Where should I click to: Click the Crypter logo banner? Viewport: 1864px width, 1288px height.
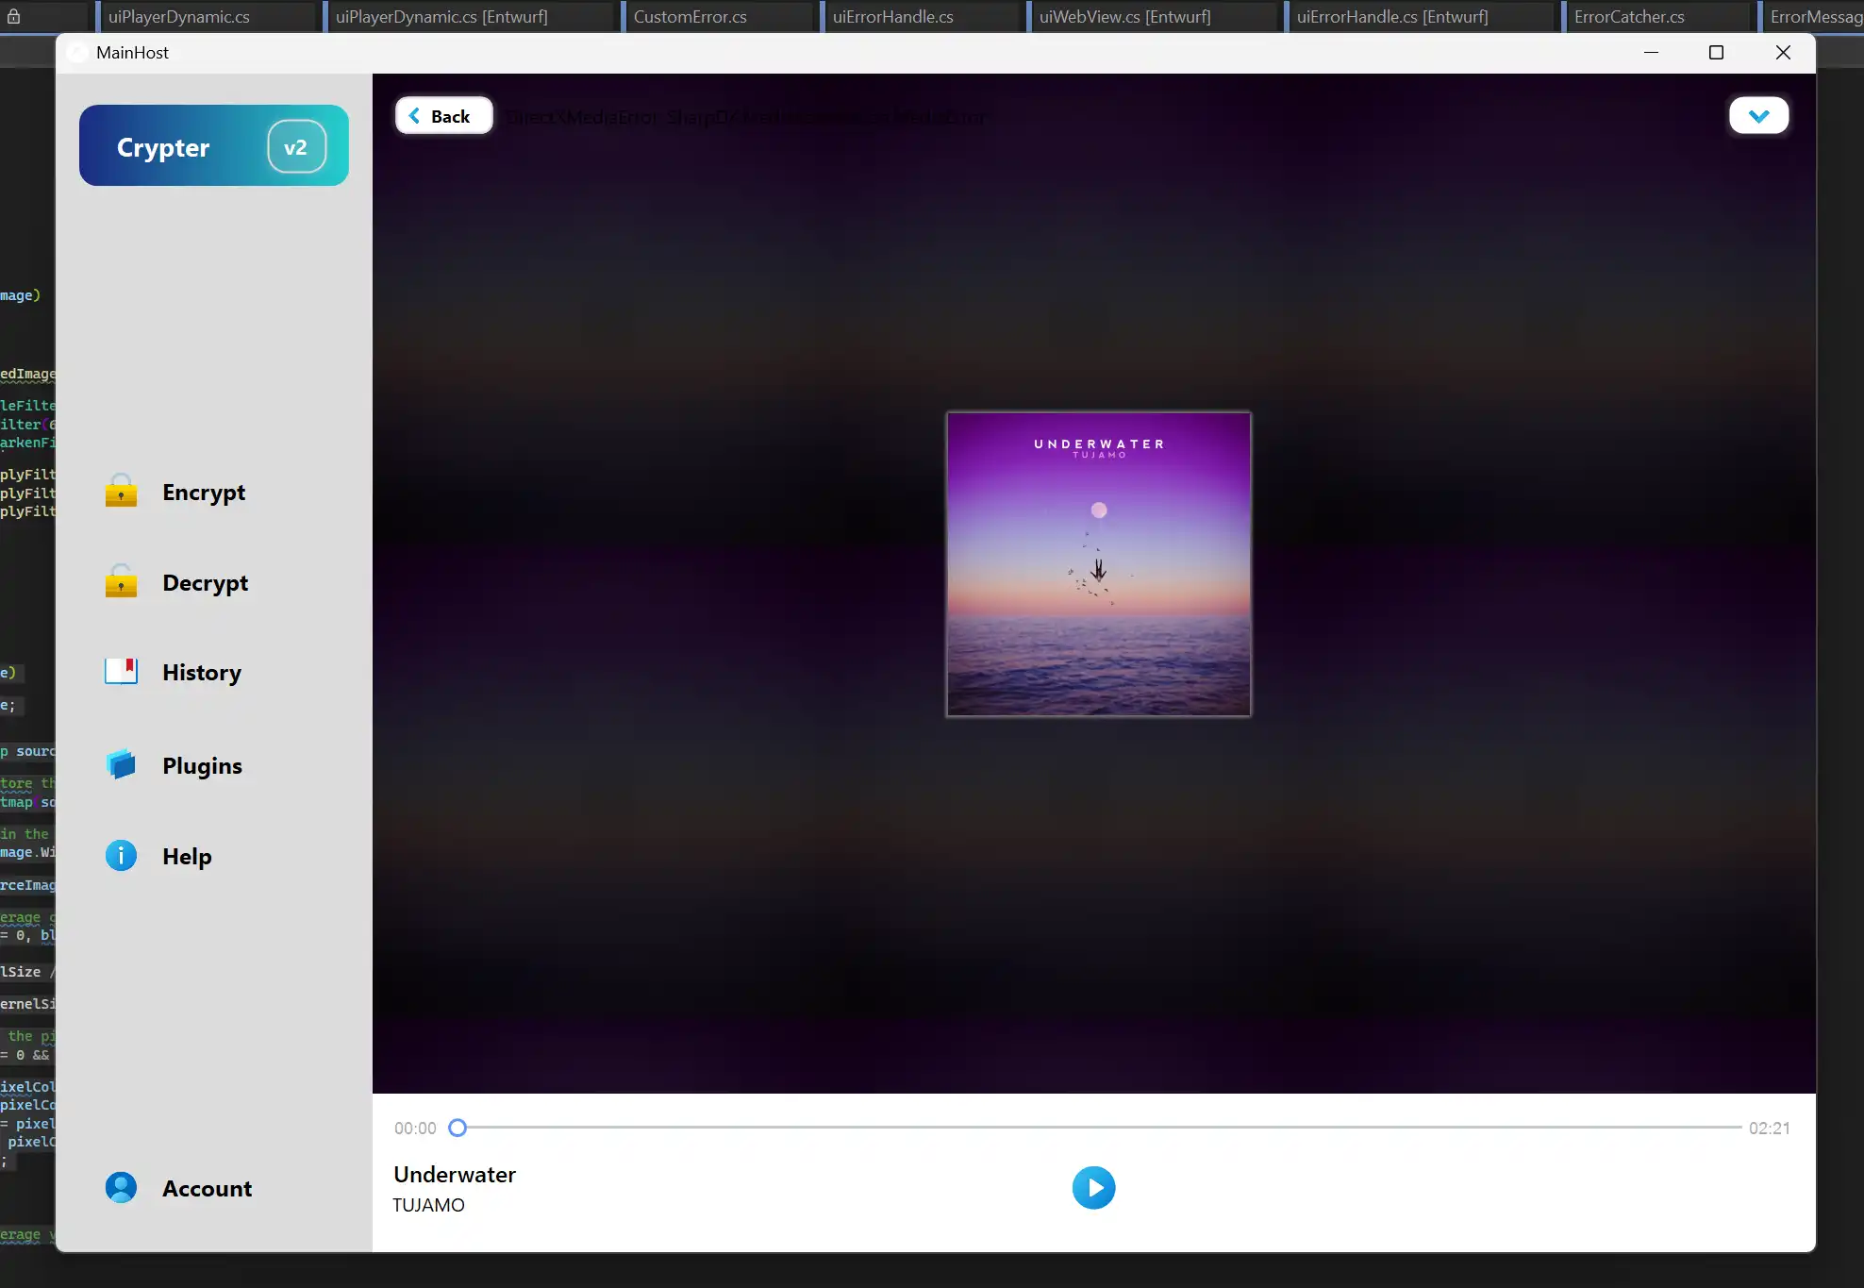tap(214, 145)
